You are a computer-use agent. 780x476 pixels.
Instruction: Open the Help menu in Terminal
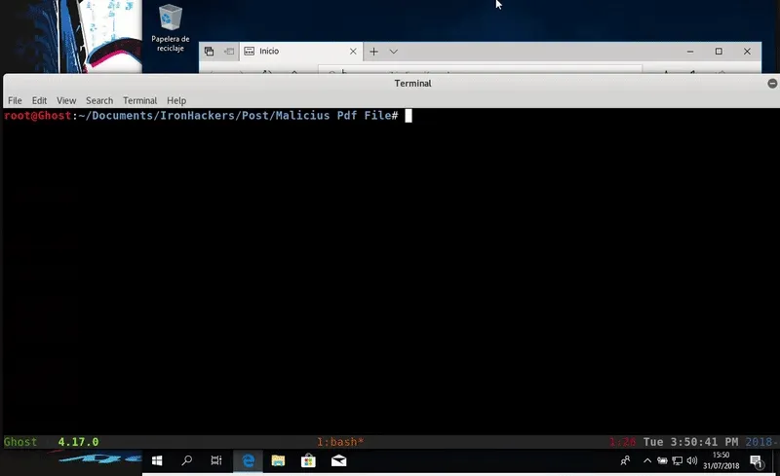pos(176,100)
